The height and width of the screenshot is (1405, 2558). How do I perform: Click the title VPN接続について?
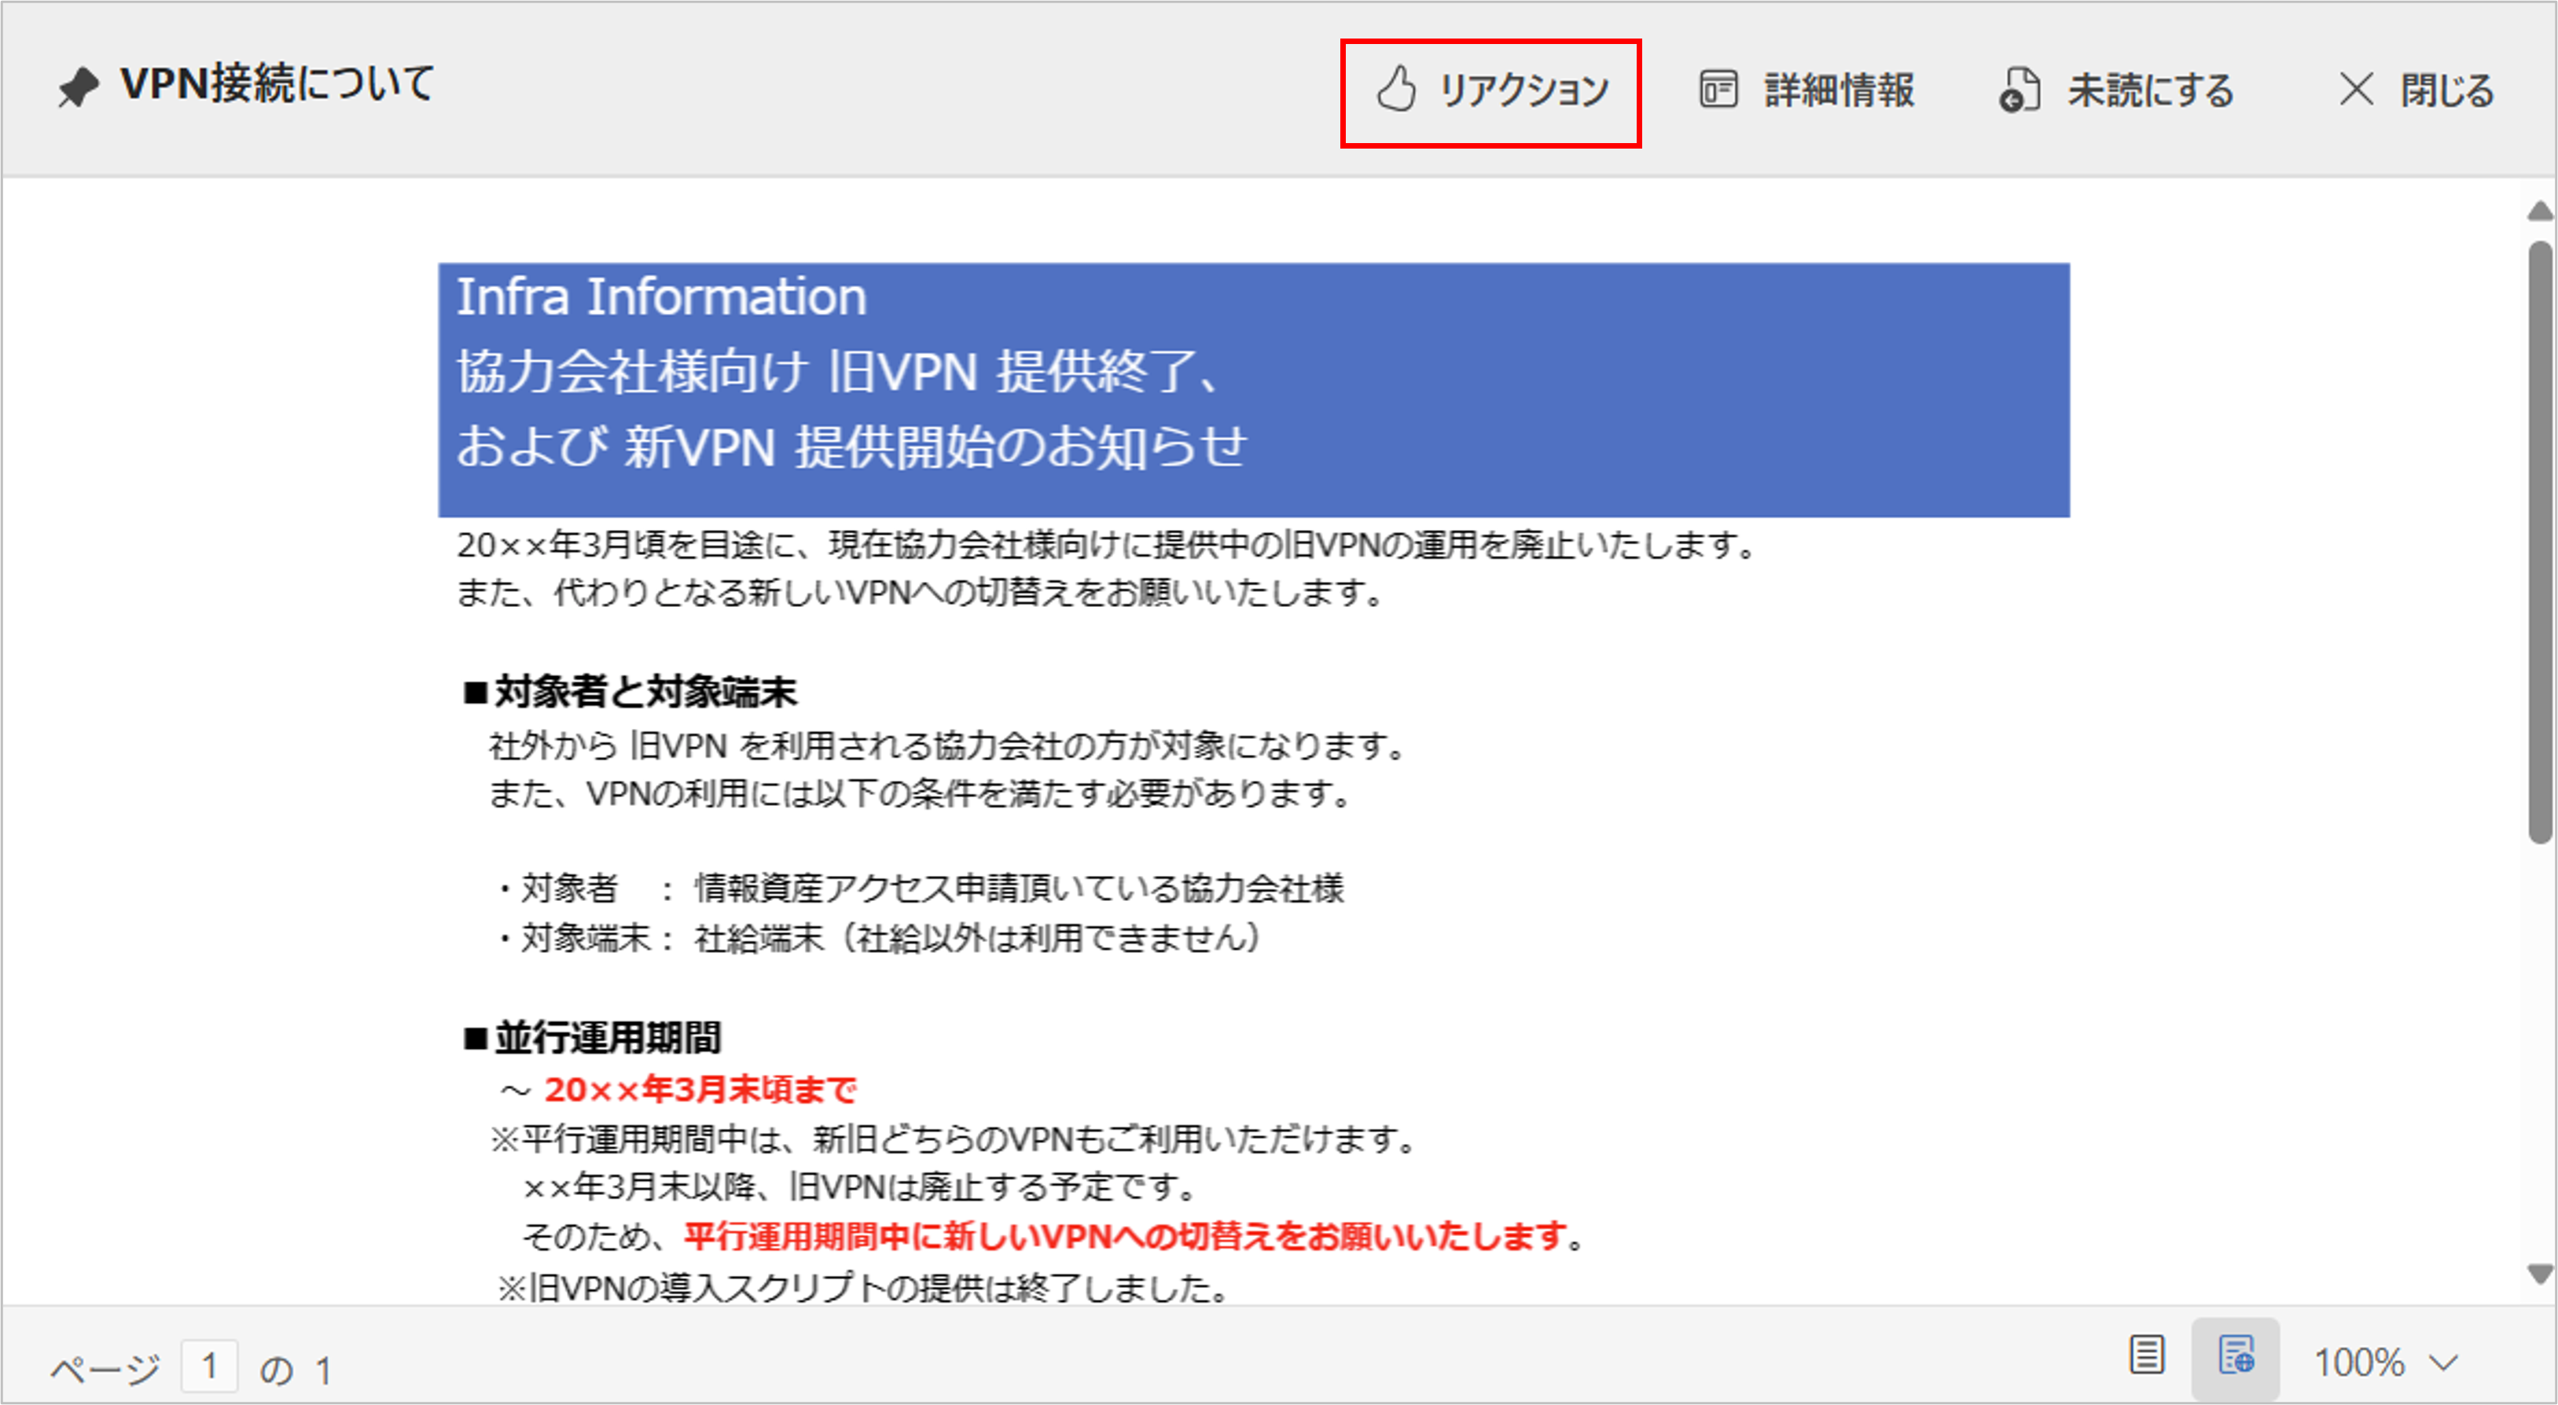(x=277, y=83)
